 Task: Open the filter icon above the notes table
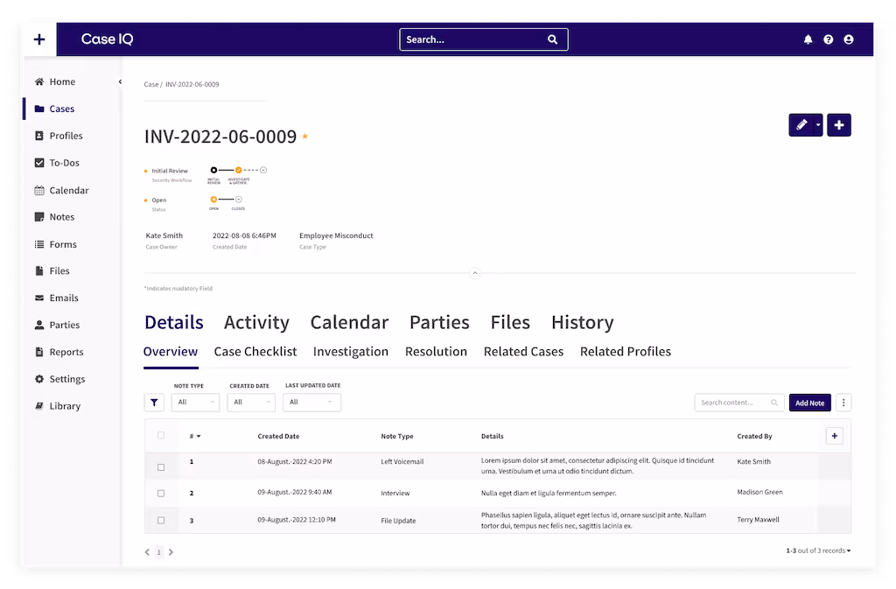pyautogui.click(x=154, y=403)
